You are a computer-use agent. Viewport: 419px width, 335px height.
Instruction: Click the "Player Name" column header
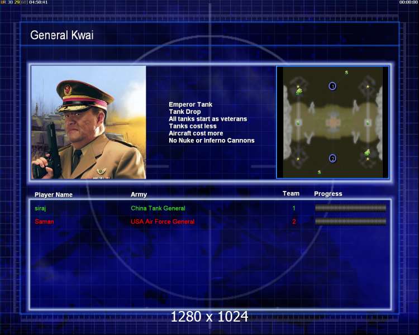pos(54,195)
